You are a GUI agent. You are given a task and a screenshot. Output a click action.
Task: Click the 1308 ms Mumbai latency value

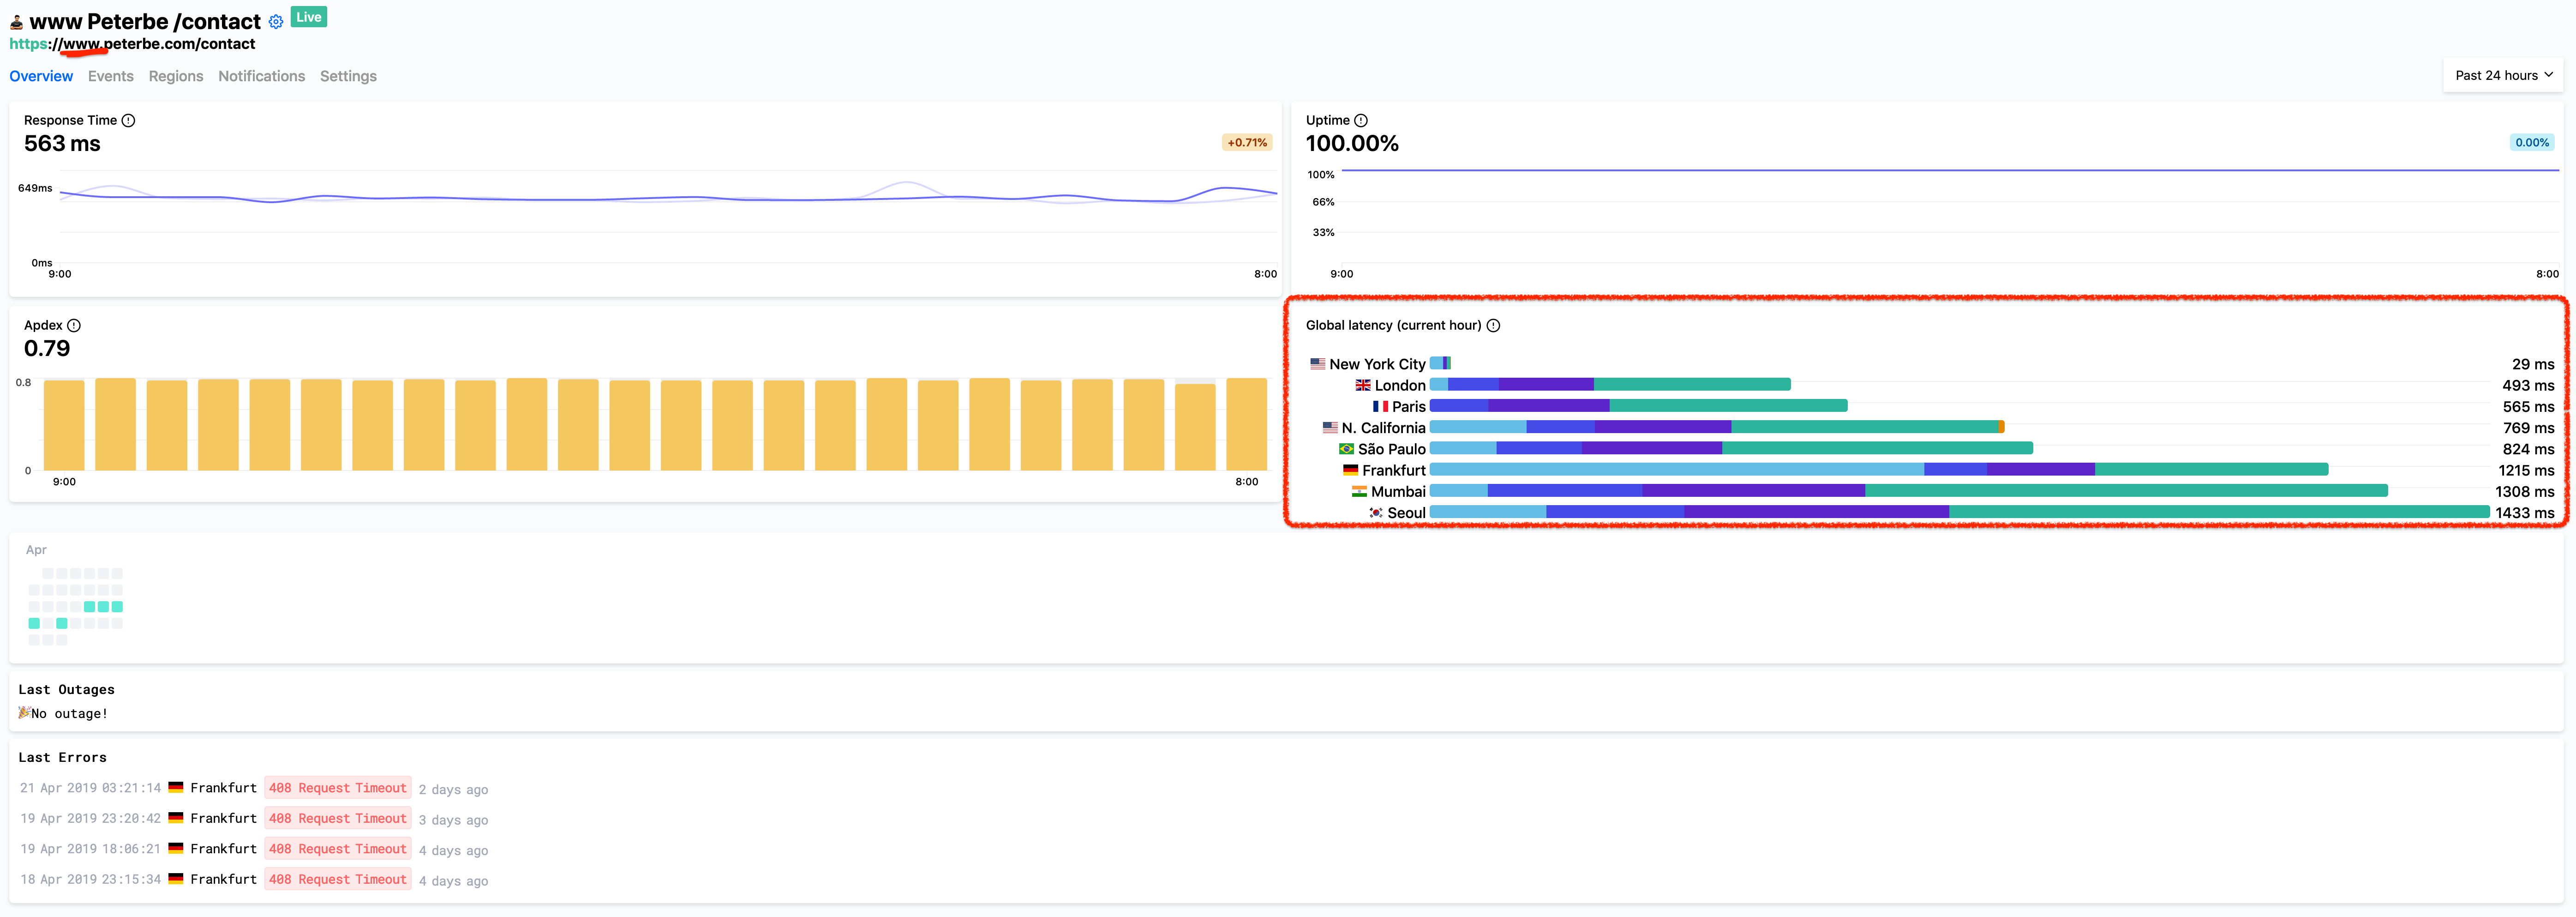click(2524, 492)
